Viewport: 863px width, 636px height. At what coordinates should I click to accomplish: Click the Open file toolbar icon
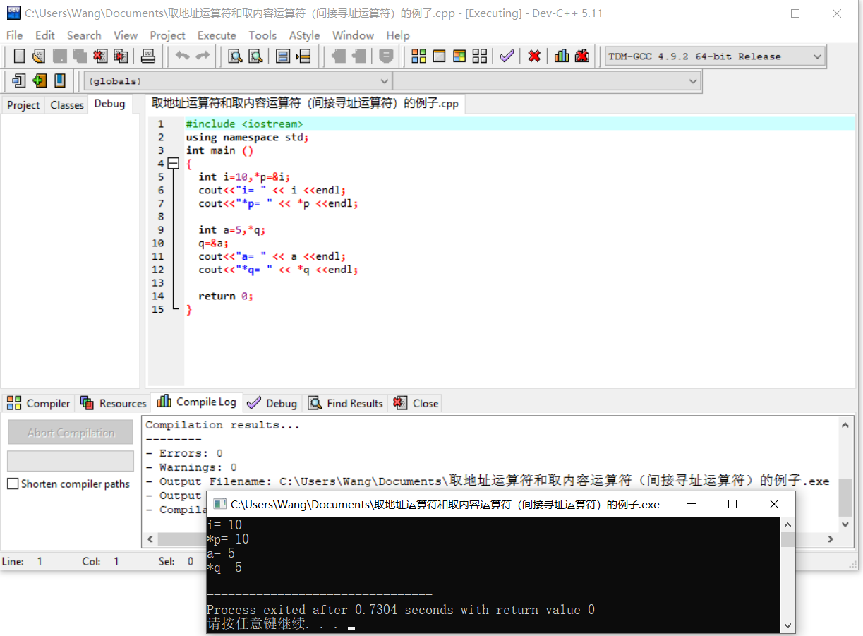(x=39, y=56)
